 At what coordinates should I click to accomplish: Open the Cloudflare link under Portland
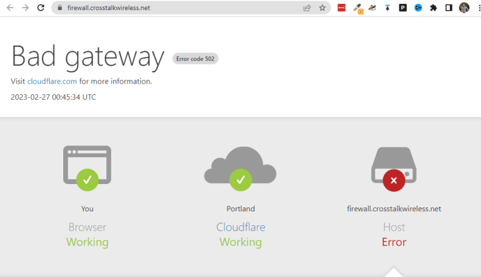point(241,227)
